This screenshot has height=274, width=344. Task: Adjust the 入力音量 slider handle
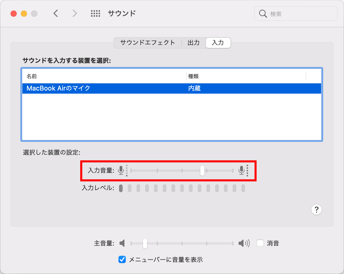(202, 170)
